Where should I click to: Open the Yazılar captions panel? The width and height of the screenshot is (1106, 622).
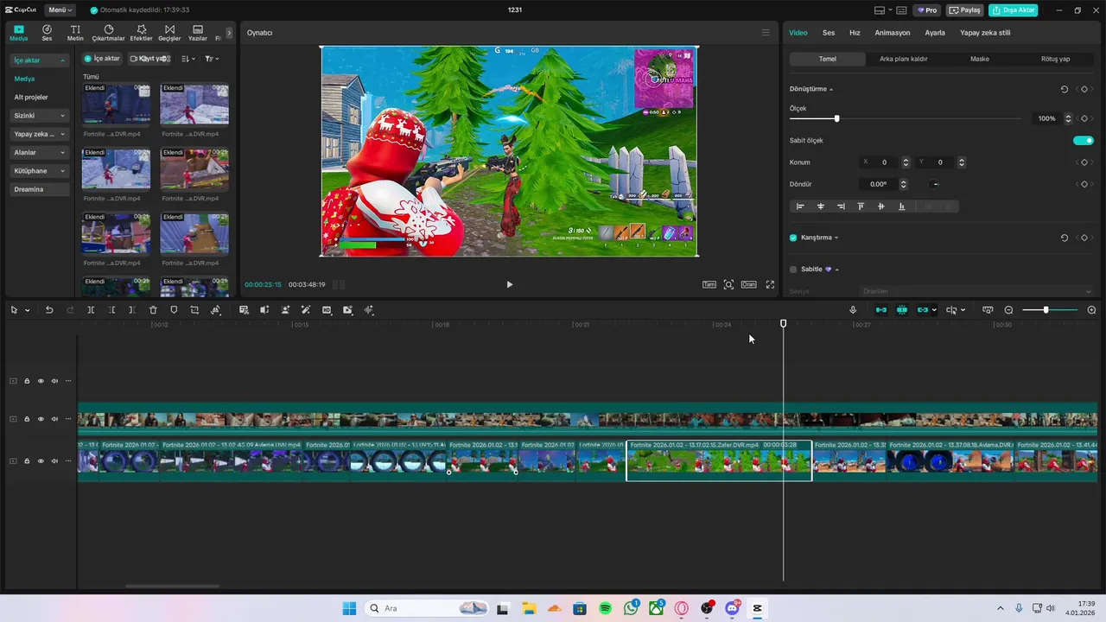(x=198, y=33)
